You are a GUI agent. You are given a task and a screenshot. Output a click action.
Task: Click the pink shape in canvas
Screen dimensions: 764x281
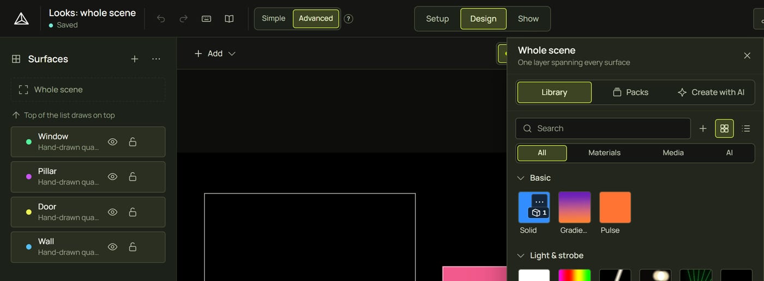pyautogui.click(x=475, y=273)
